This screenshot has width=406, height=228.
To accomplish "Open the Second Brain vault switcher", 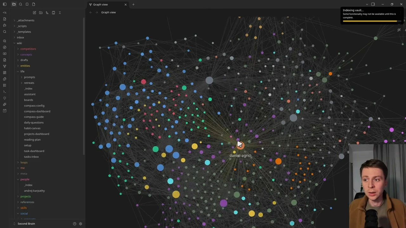I will click(26, 224).
